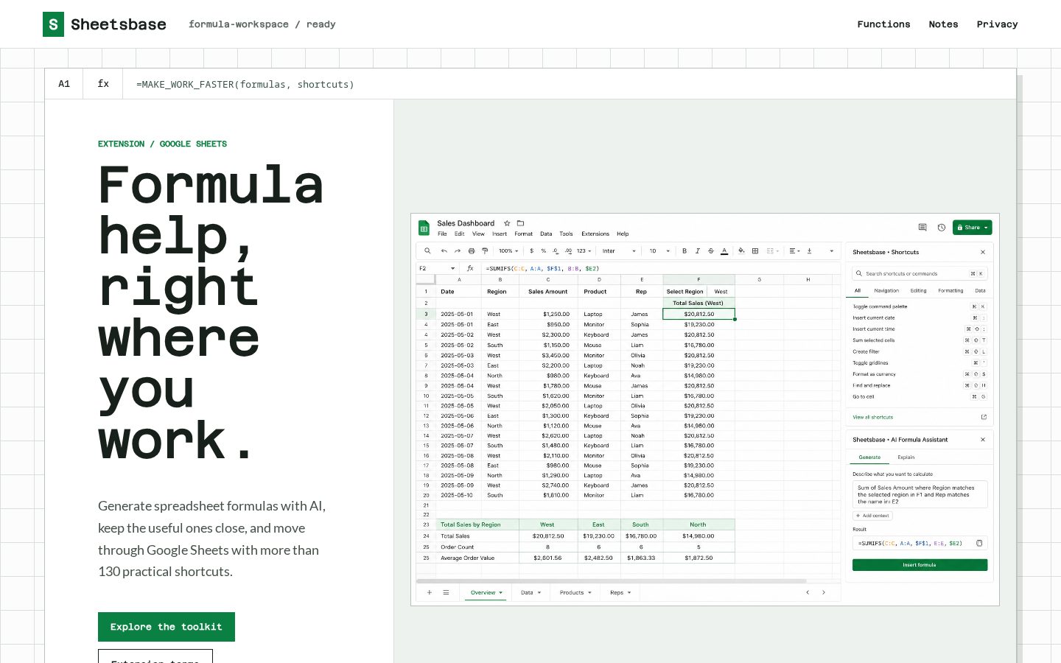Click the Search shortcuts or commands field
Screen dimensions: 1061x663
(920, 273)
